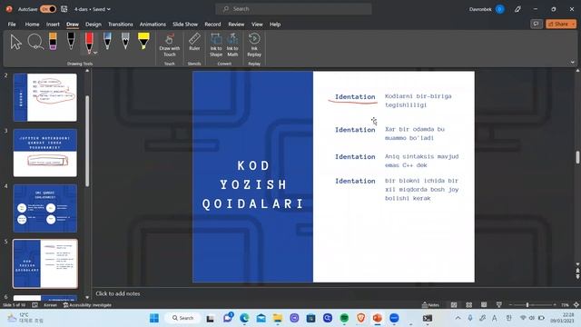Show hidden tray icons chevron
This screenshot has width=581, height=327.
click(x=458, y=318)
